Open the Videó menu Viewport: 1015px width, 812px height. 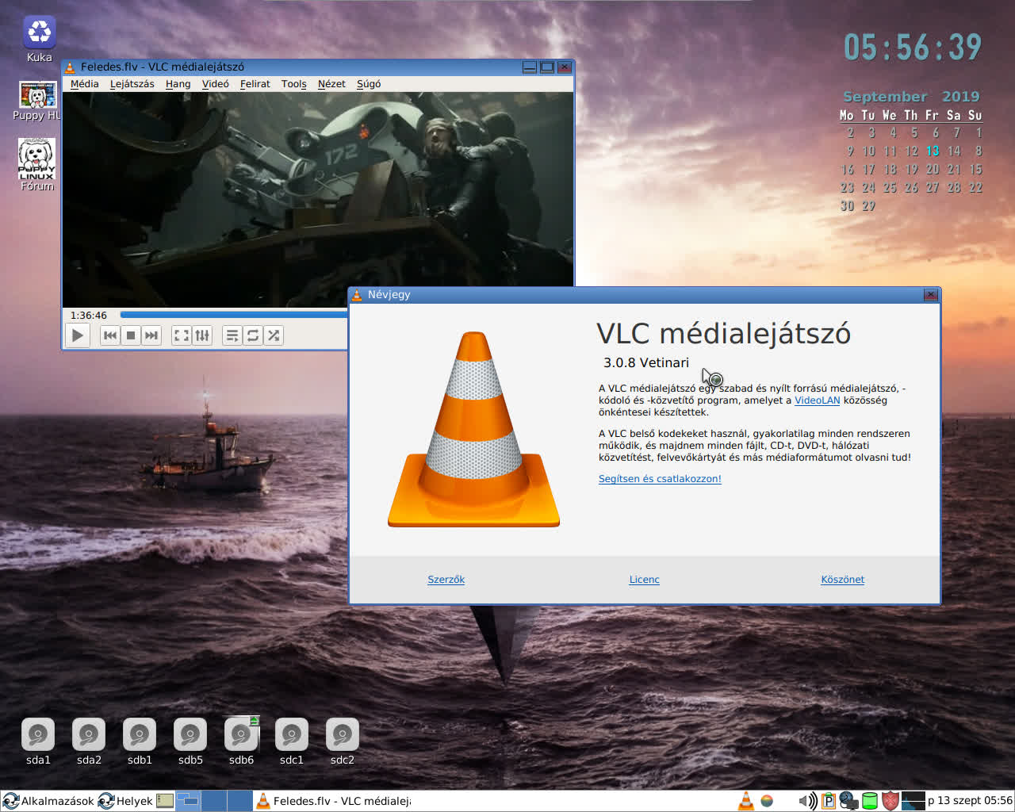215,84
